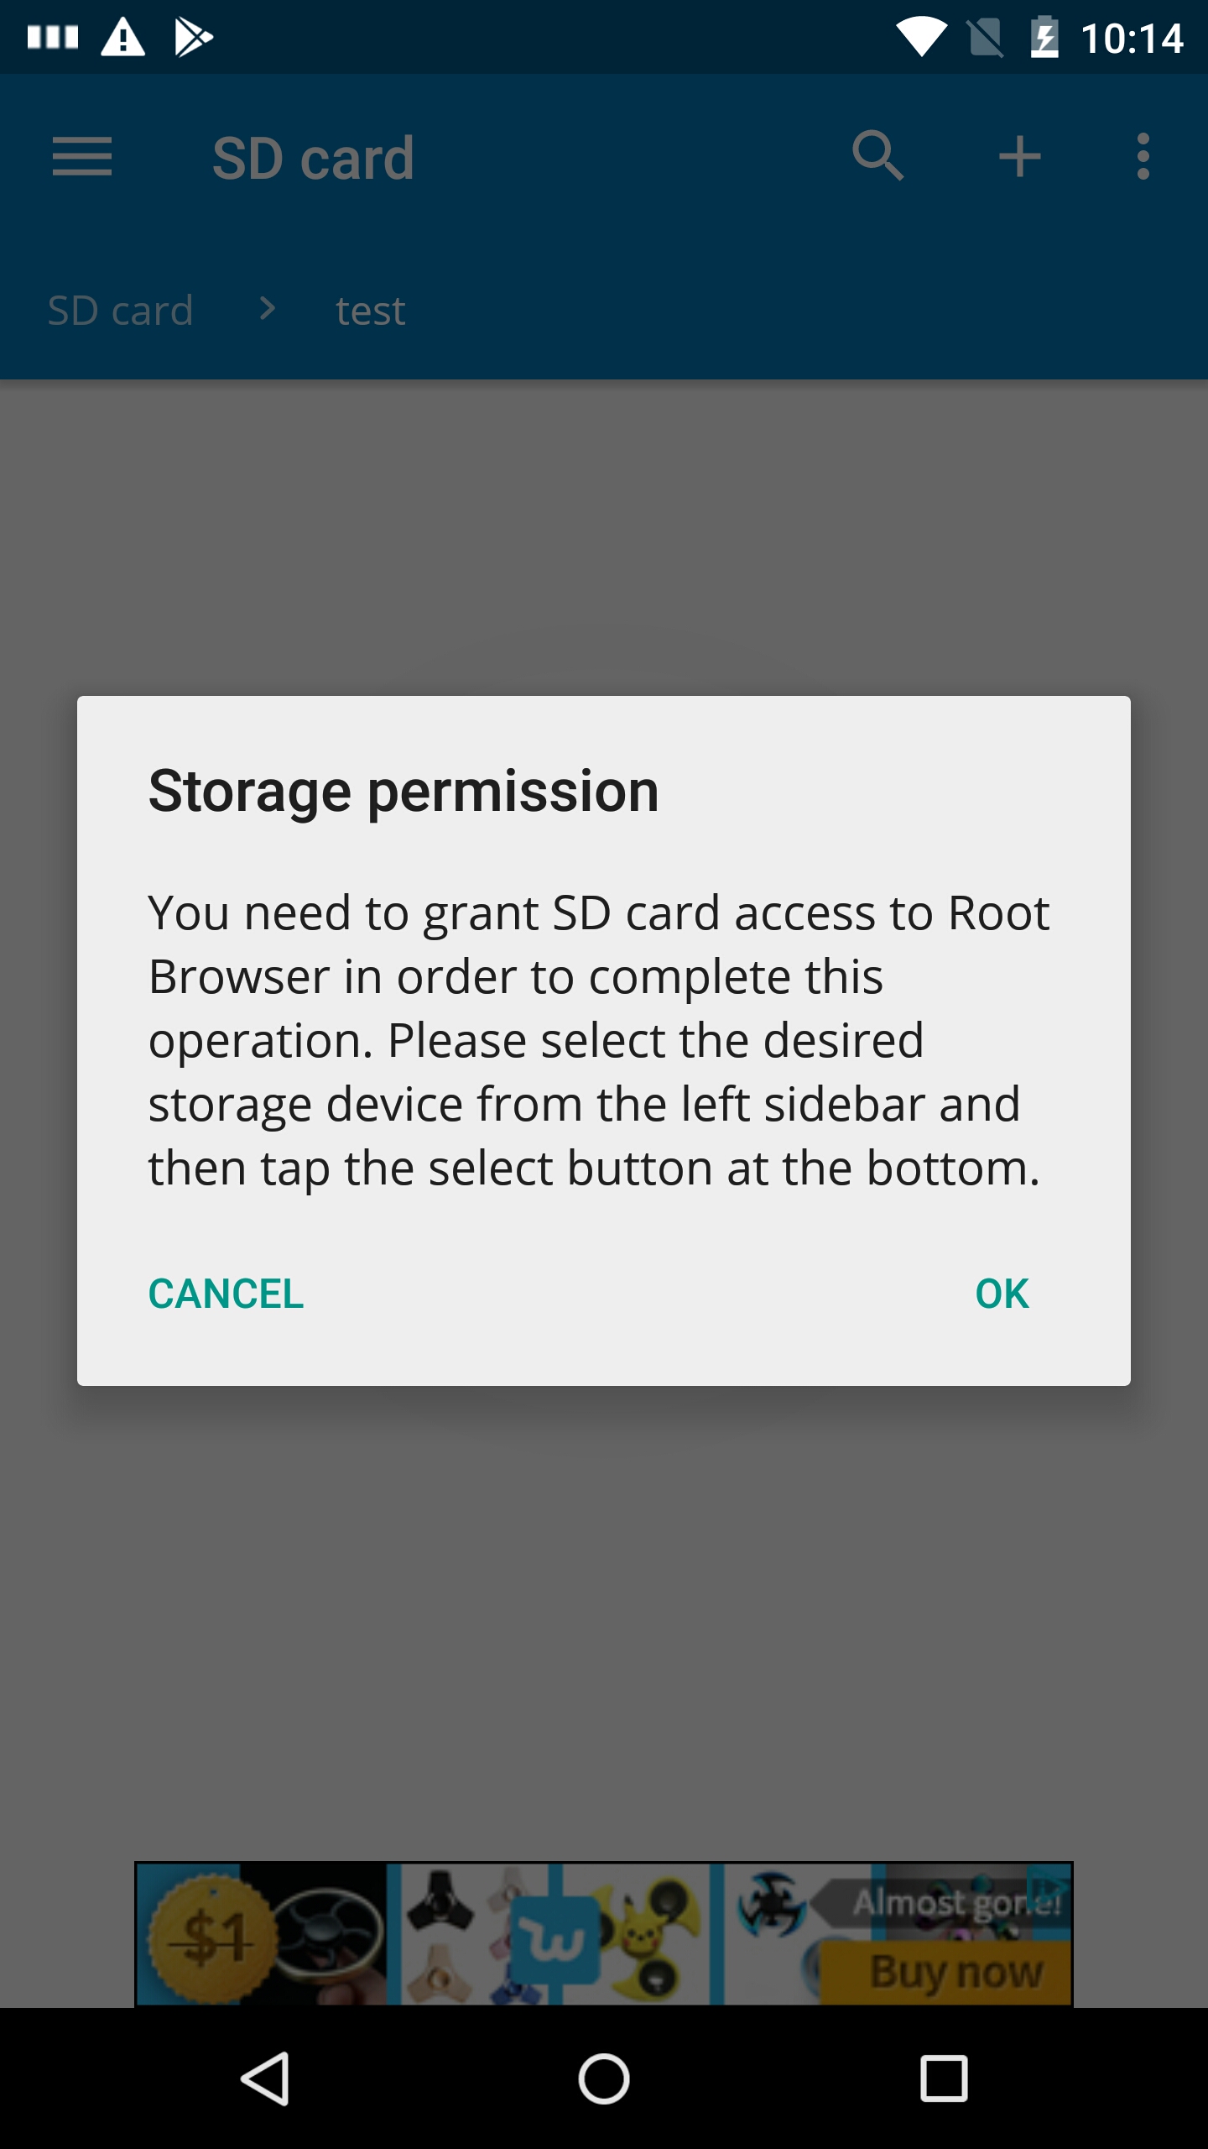Tap the Wi-Fi status icon
This screenshot has width=1208, height=2149.
[x=921, y=38]
